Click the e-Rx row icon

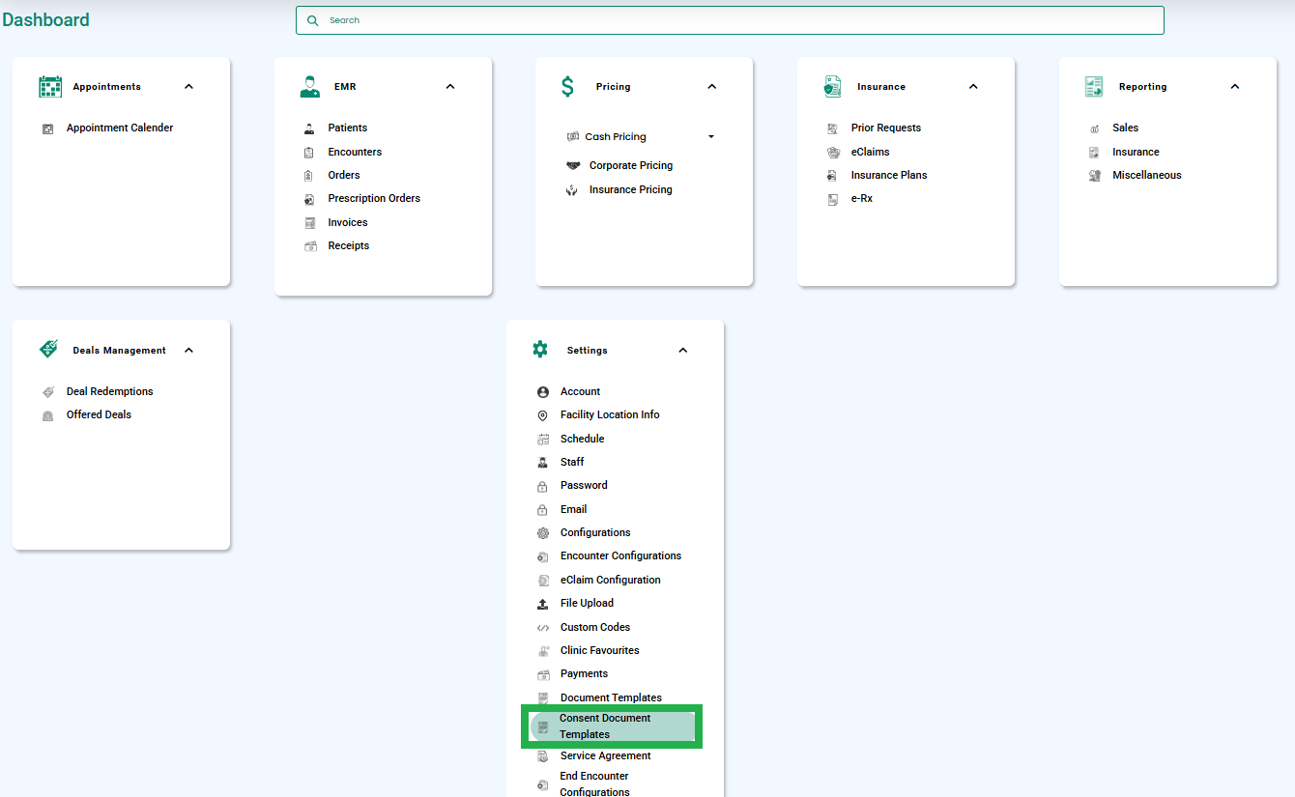[833, 199]
